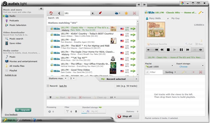Click the yellow star favorites icon
This screenshot has width=210, height=123.
pos(126,13)
